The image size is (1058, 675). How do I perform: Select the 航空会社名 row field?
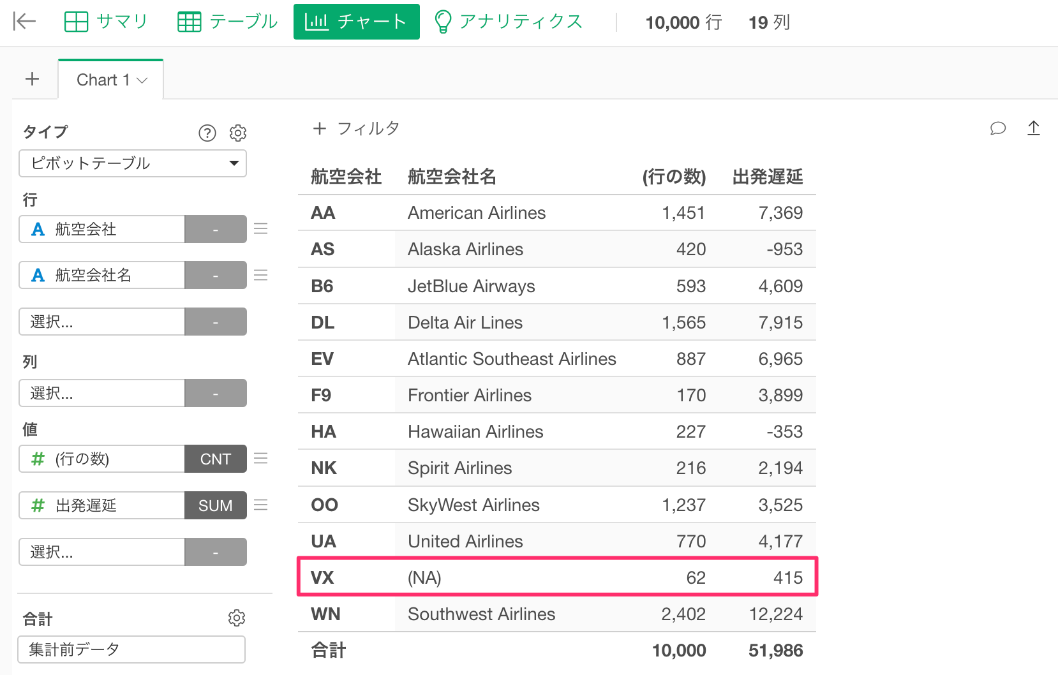click(x=102, y=275)
